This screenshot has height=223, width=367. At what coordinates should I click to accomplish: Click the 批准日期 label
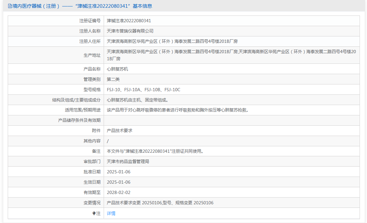point(92,172)
